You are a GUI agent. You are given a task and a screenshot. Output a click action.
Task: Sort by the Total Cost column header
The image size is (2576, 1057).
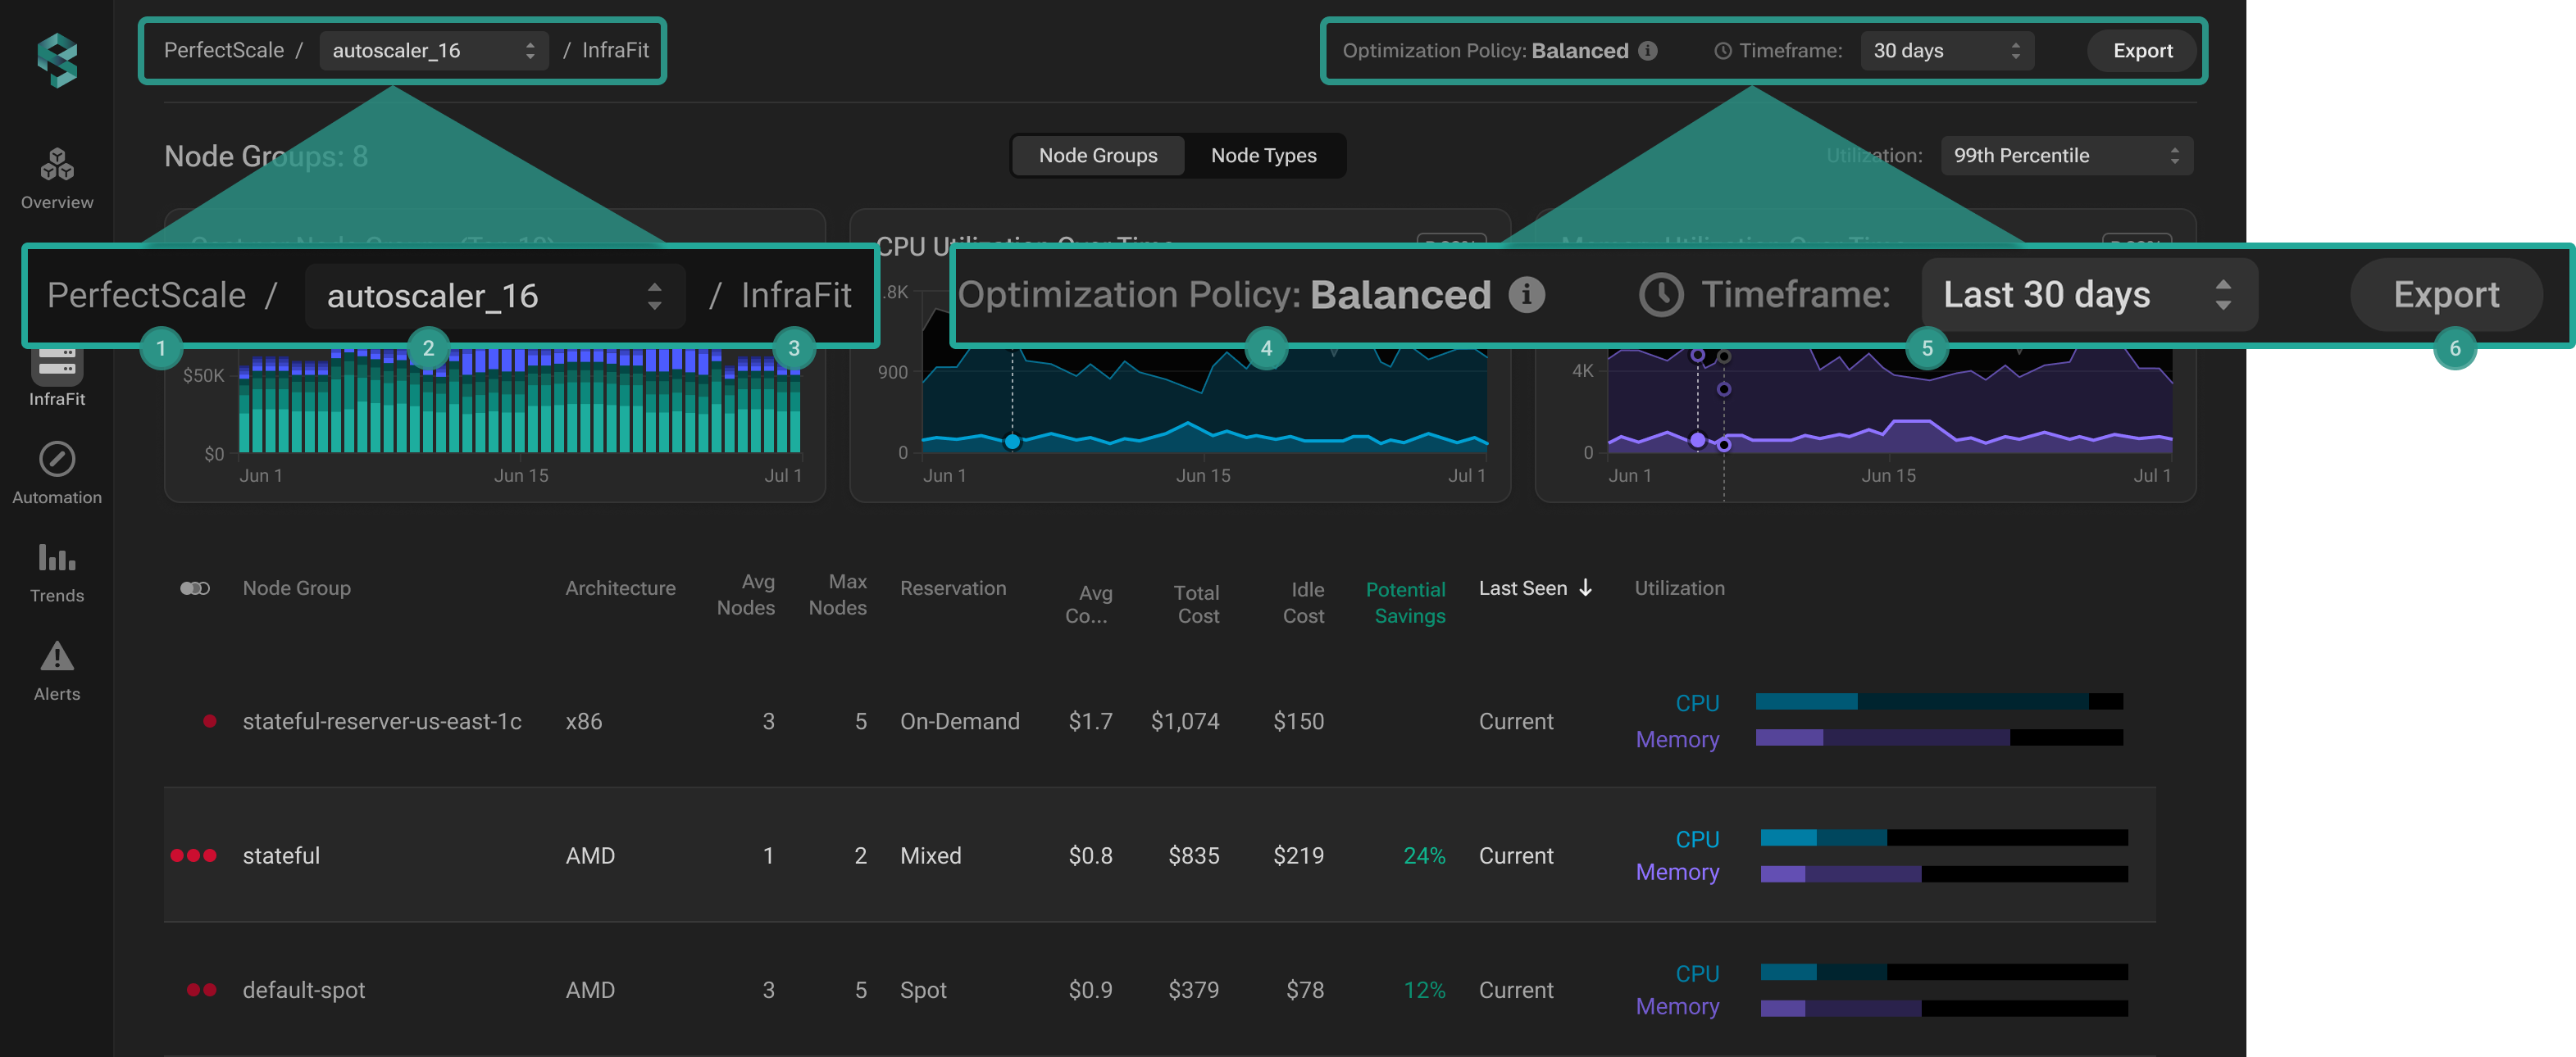(x=1197, y=605)
